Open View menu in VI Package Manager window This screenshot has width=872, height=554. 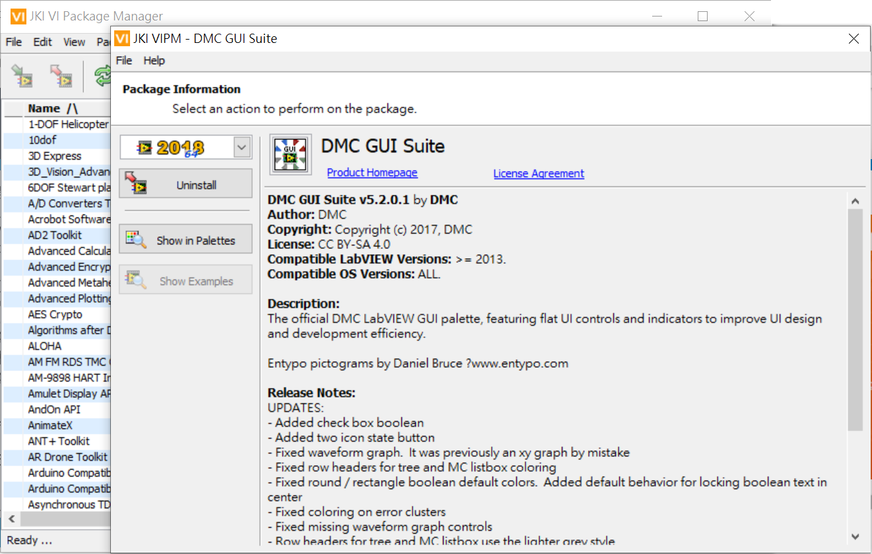pos(74,42)
